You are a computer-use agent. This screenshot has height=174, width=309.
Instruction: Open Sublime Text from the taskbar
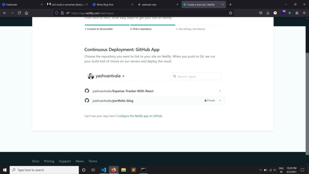tap(133, 170)
